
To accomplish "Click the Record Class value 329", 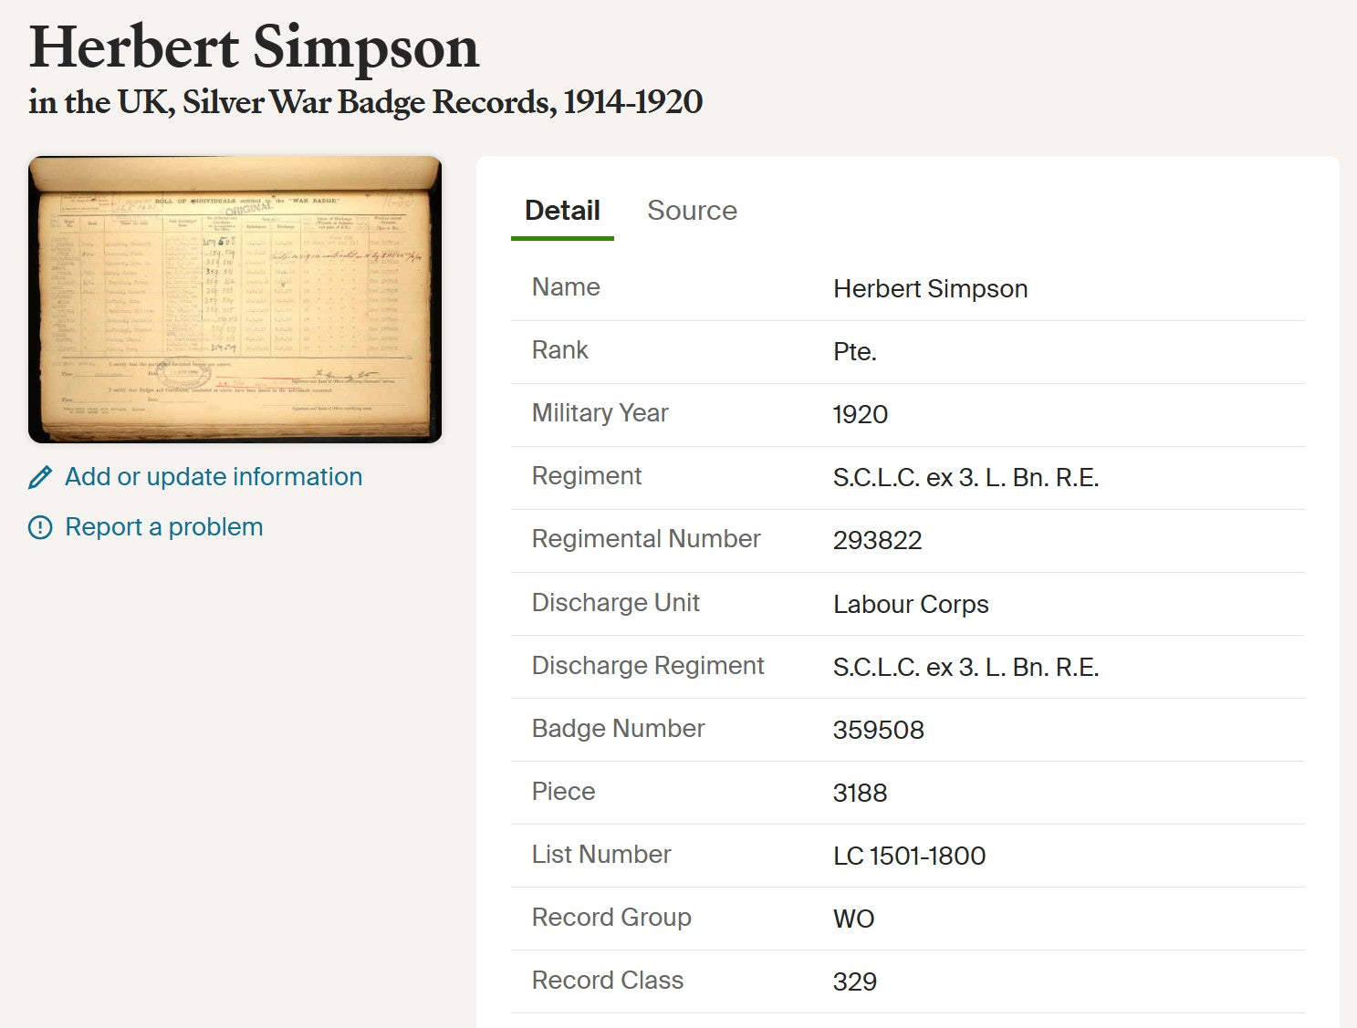I will click(854, 982).
